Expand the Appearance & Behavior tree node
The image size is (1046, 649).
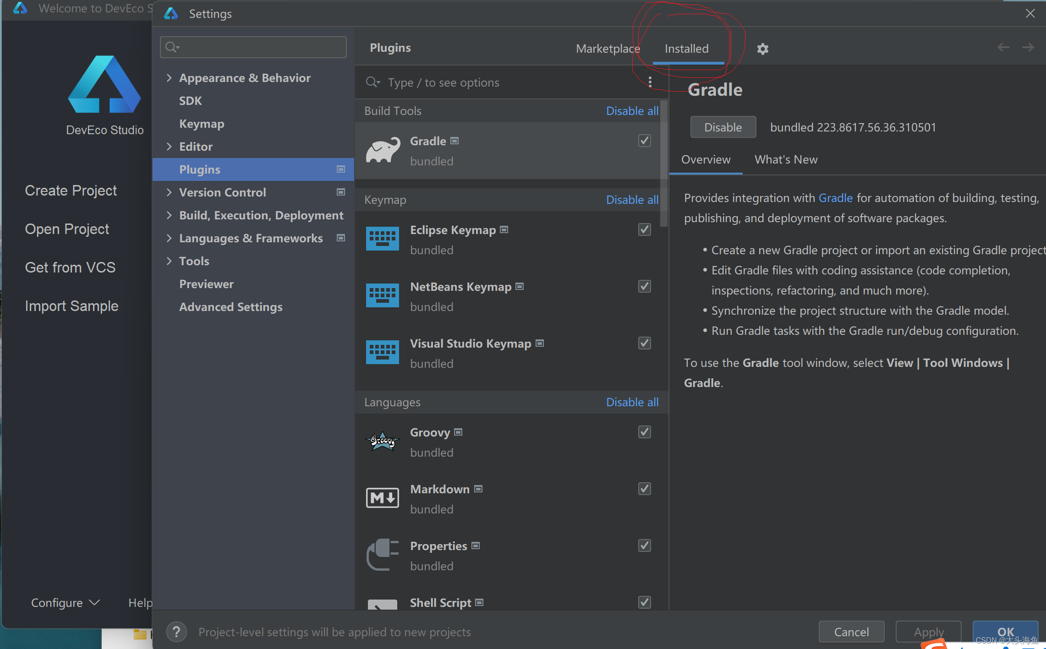169,78
